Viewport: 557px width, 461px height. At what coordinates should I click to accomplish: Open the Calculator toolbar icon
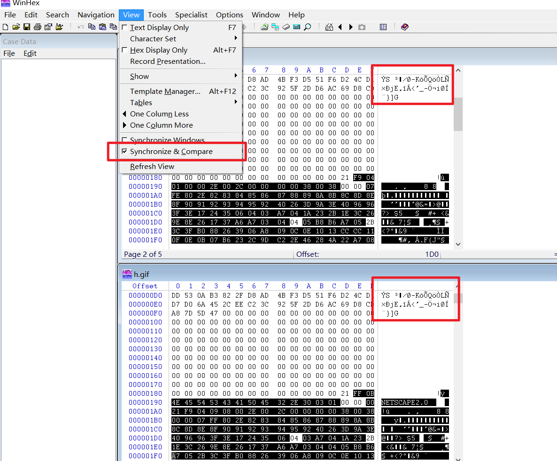tap(297, 27)
